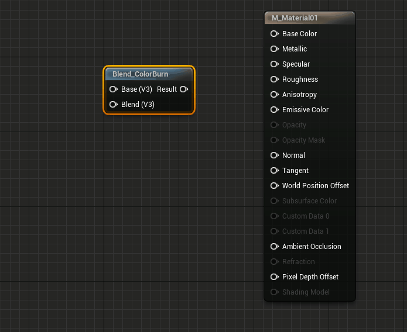
Task: Click the 'Blend (V3)' label text
Action: pos(138,105)
